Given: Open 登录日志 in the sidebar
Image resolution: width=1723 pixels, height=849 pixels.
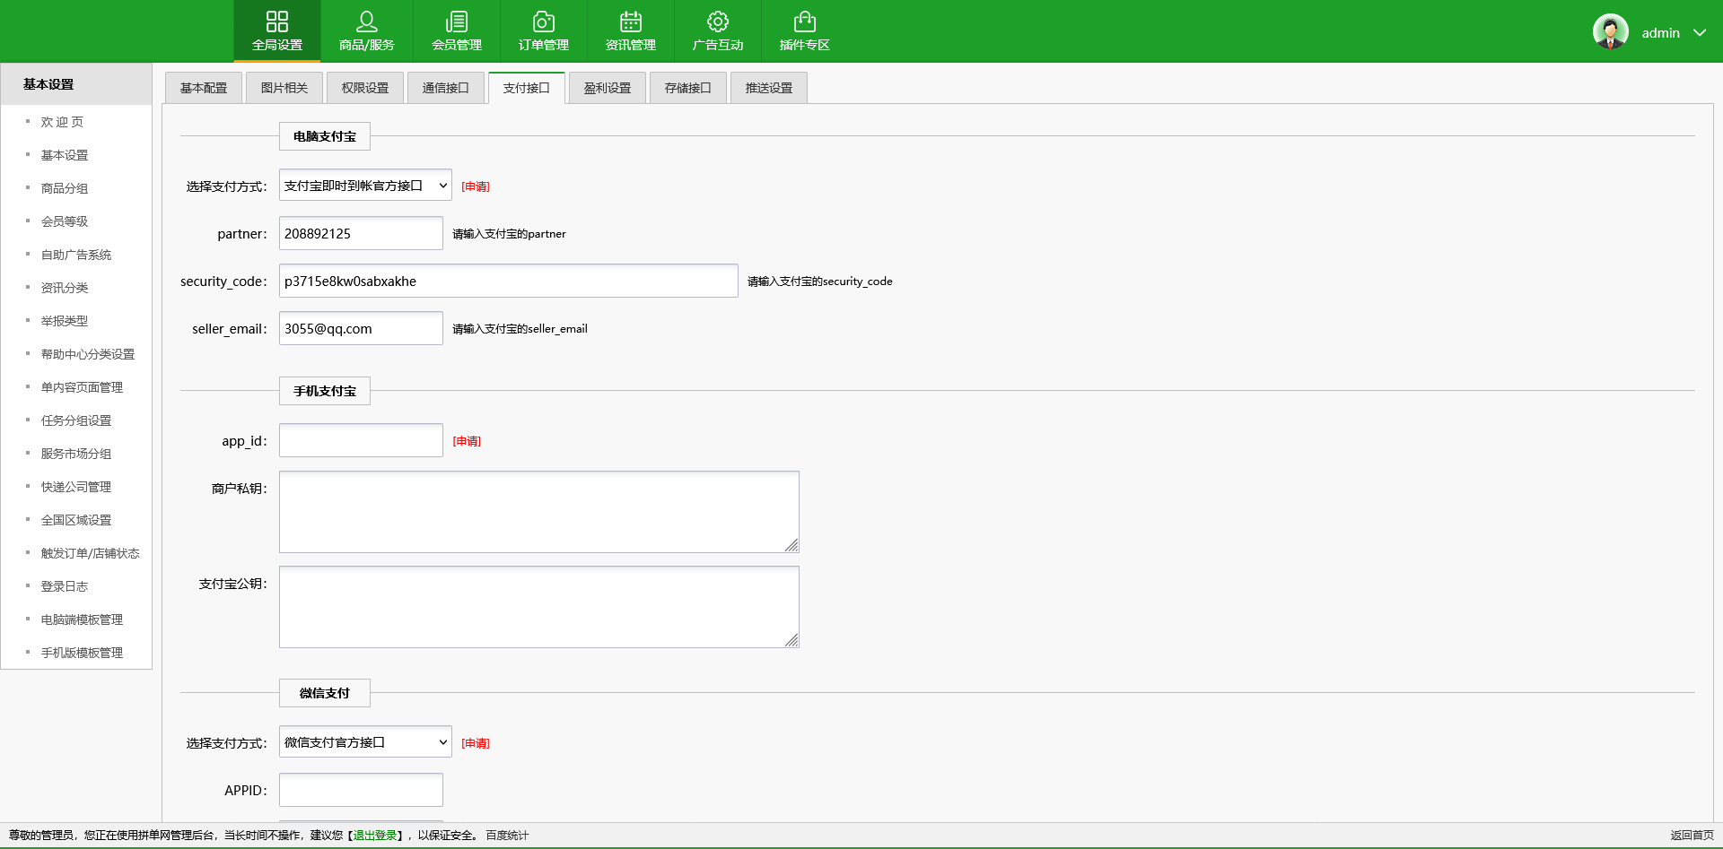Looking at the screenshot, I should click(65, 586).
